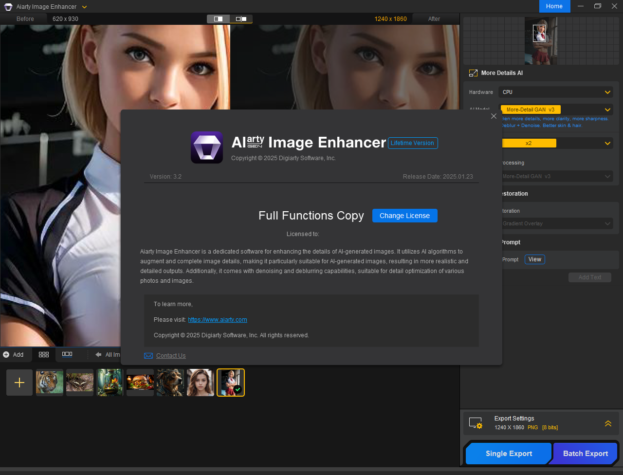The height and width of the screenshot is (475, 623).
Task: Click the Lifetime Version badge
Action: click(412, 143)
